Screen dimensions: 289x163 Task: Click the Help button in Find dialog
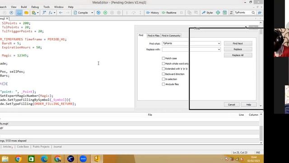249,105
